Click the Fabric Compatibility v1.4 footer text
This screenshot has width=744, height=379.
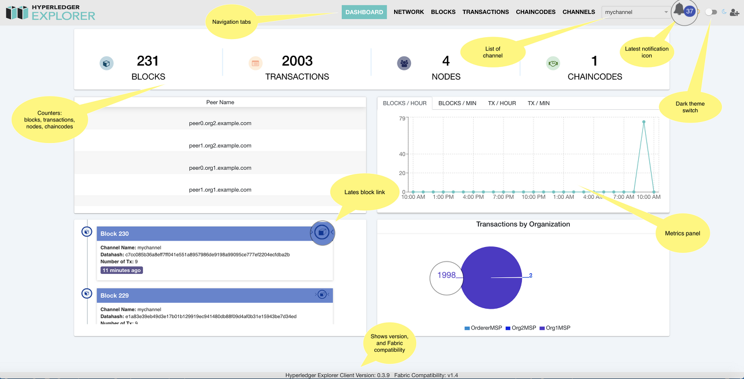426,376
